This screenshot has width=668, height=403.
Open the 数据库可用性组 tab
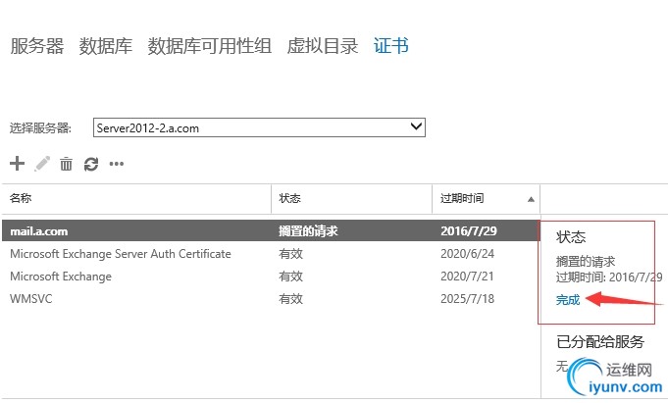coord(210,45)
